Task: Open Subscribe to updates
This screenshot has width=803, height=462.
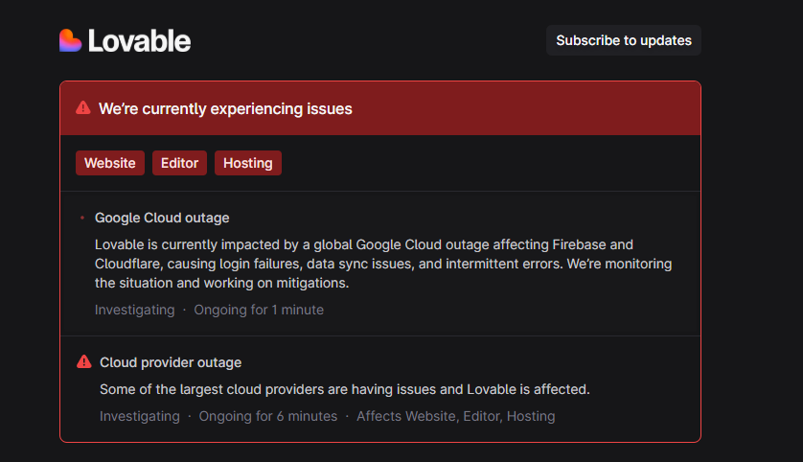Action: coord(623,40)
